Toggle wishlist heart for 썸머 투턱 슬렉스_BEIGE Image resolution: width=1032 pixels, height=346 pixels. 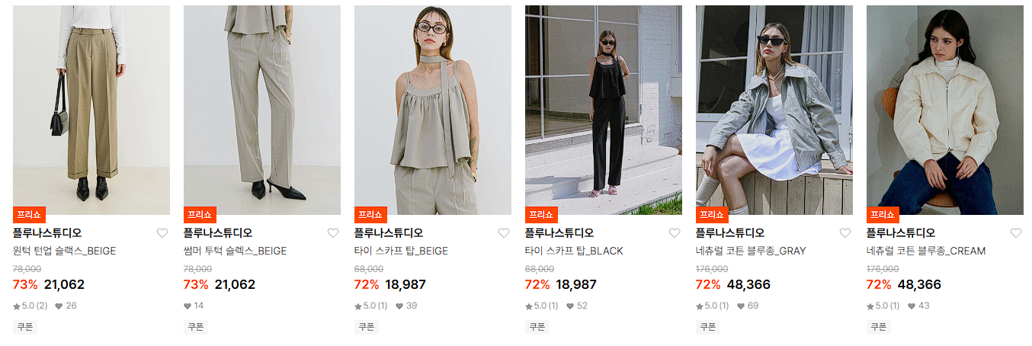(333, 233)
